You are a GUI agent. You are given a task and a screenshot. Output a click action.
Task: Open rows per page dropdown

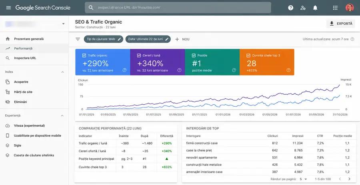point(303,179)
